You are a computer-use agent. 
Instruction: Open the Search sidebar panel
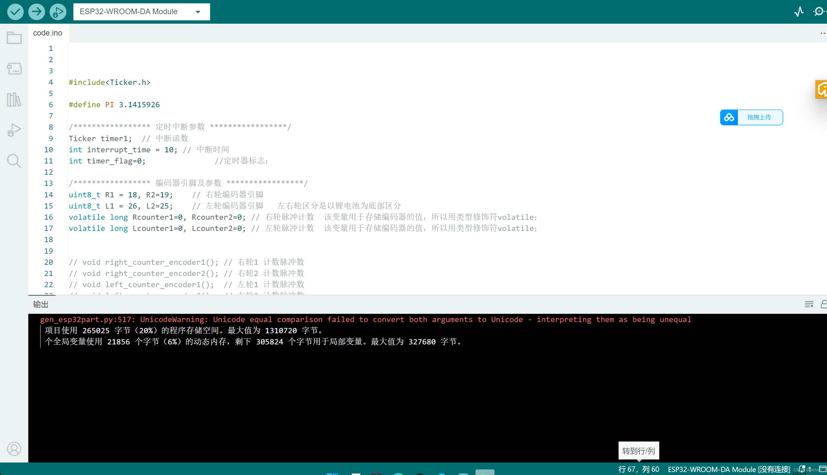[x=14, y=161]
